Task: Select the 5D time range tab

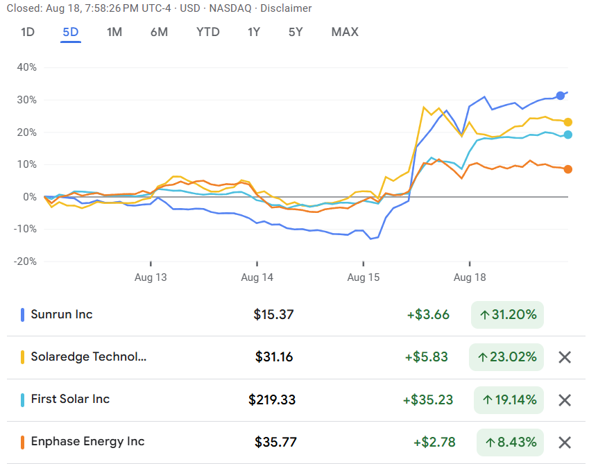Action: coord(71,32)
